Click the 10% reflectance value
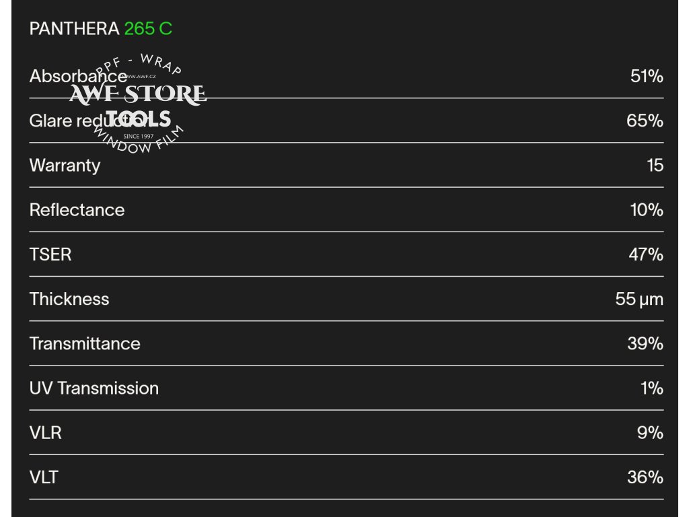Screen dimensions: 689x517 (647, 210)
